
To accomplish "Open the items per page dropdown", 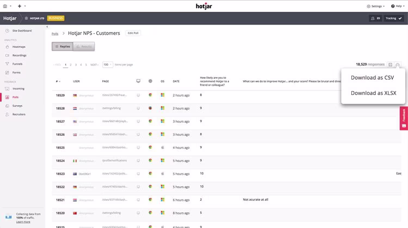I will [108, 65].
